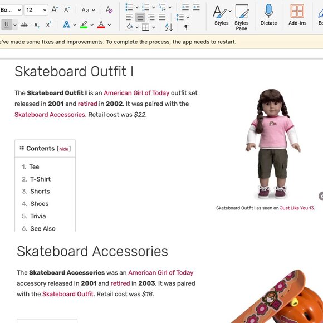The width and height of the screenshot is (323, 323).
Task: Place cursor in the Skateboard Outfit I heading
Action: click(x=74, y=71)
